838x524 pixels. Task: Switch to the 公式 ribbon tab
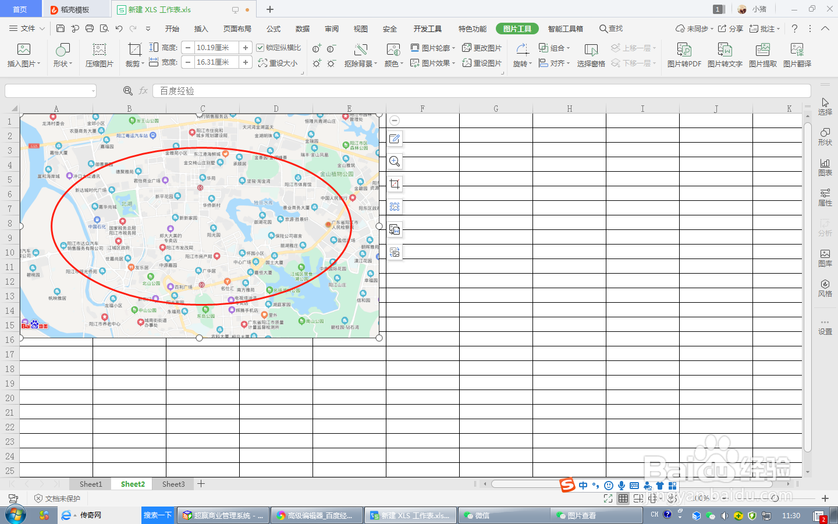pos(274,29)
